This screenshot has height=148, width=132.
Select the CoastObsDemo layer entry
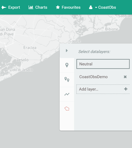(x=93, y=77)
